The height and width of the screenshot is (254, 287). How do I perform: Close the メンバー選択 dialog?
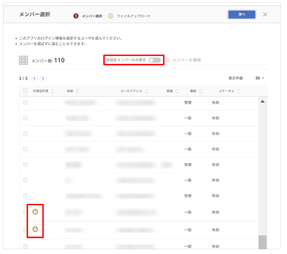pyautogui.click(x=265, y=14)
